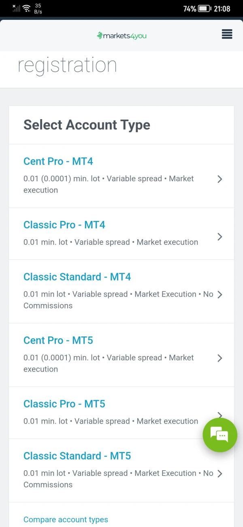Tap the markets4you logo

[122, 36]
